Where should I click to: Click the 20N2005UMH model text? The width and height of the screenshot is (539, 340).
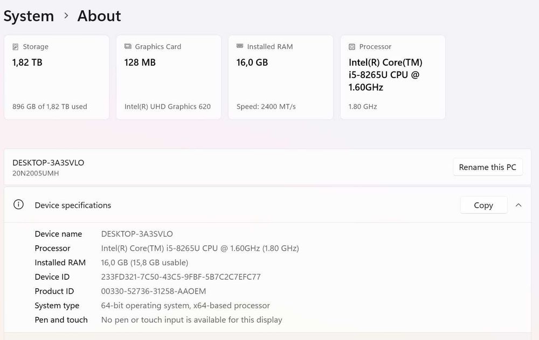(36, 173)
